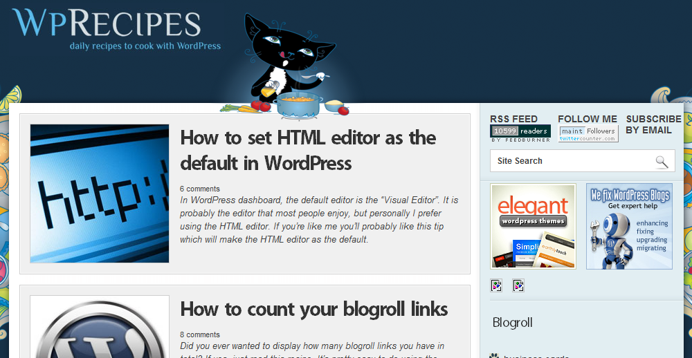Open the FOLLOW ME link
The height and width of the screenshot is (358, 692).
(588, 119)
